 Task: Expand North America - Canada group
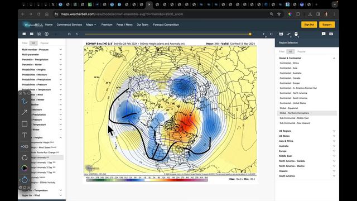pyautogui.click(x=307, y=161)
